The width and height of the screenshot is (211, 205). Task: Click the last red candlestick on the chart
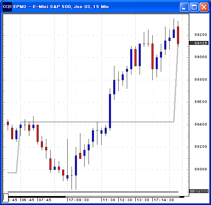(x=178, y=35)
